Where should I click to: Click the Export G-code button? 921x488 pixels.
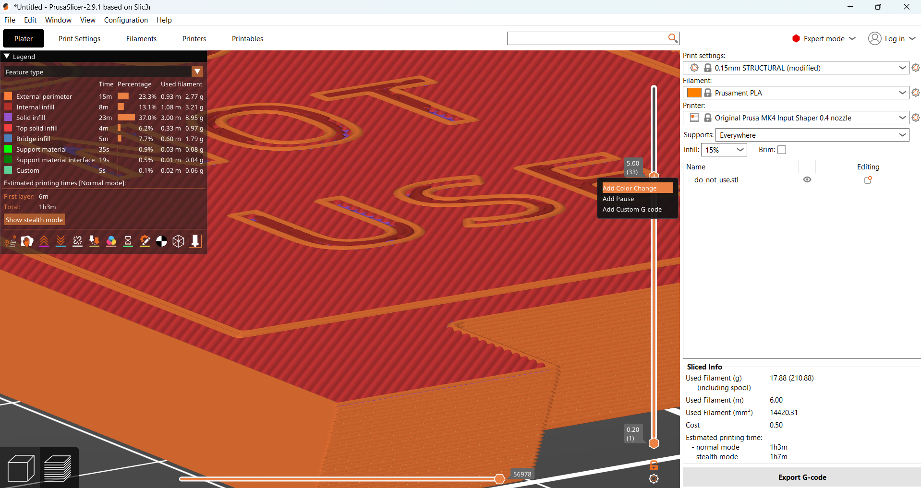pos(802,477)
